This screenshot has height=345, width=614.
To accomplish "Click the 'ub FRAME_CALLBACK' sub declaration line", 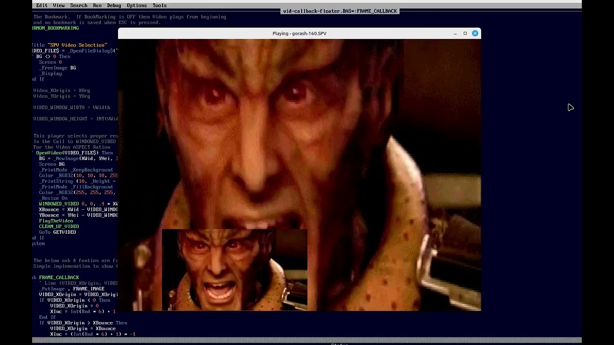I will [56, 277].
